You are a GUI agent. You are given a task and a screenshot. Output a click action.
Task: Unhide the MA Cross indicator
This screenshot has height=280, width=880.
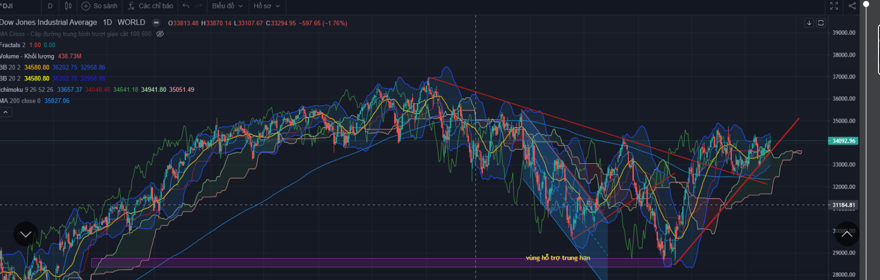pyautogui.click(x=160, y=34)
